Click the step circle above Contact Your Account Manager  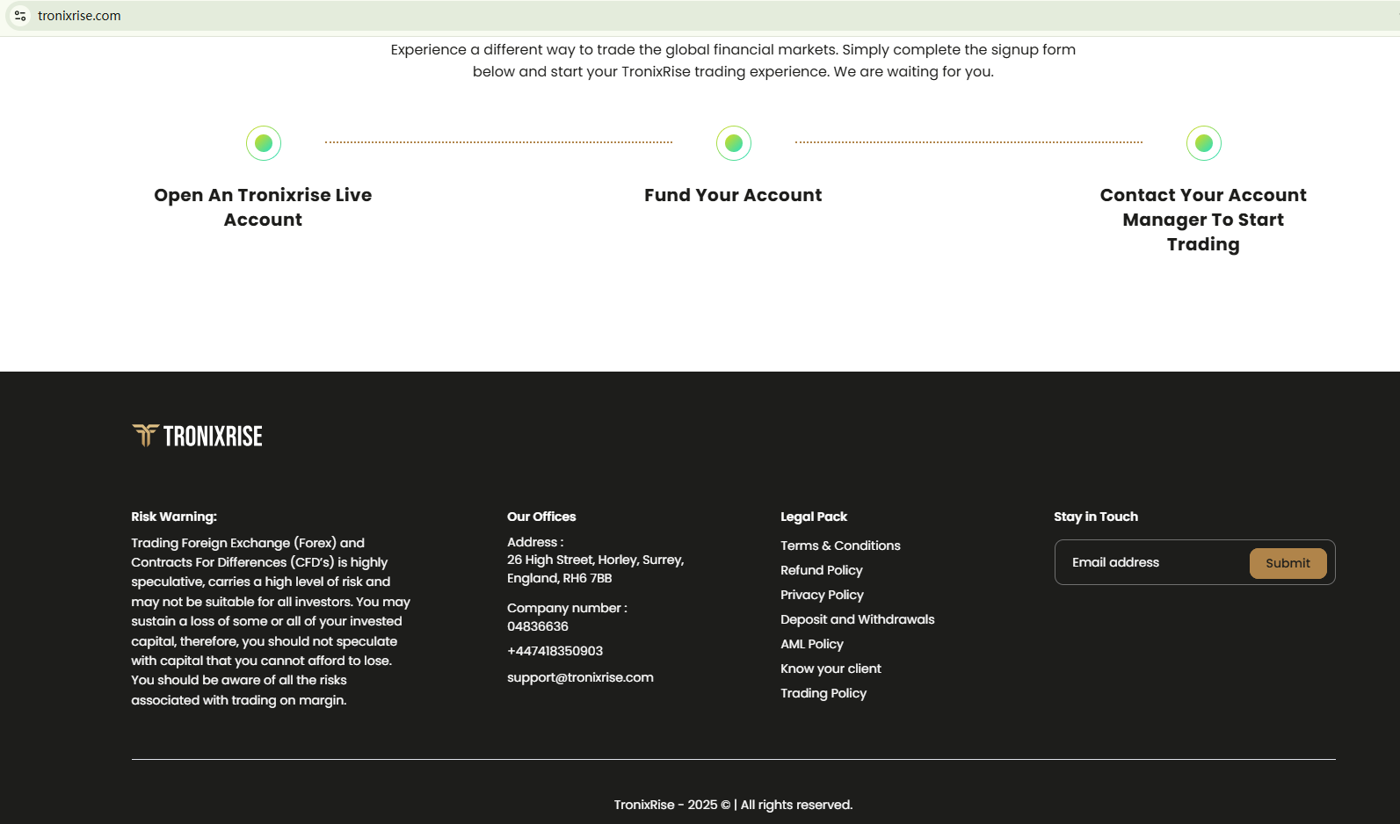click(x=1204, y=143)
